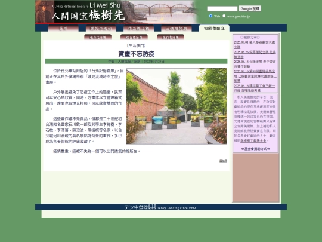Focus the Google search text field

222,8
